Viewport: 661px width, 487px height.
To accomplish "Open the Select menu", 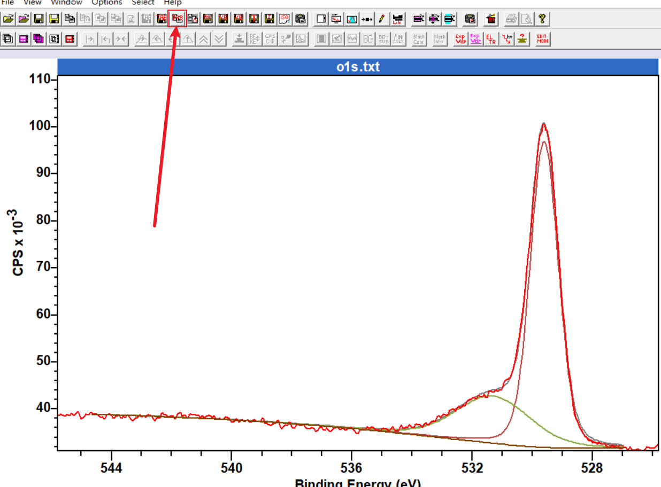I will click(143, 3).
